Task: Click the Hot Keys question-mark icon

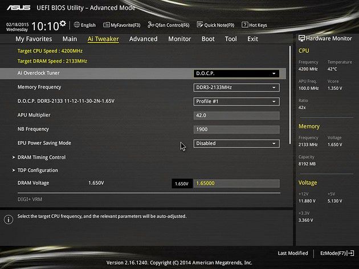Action: 245,24
